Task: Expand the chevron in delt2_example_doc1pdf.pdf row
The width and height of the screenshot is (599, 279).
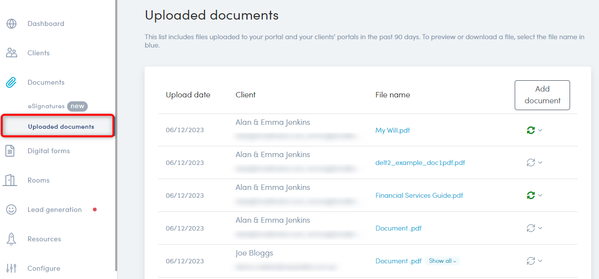Action: point(540,163)
